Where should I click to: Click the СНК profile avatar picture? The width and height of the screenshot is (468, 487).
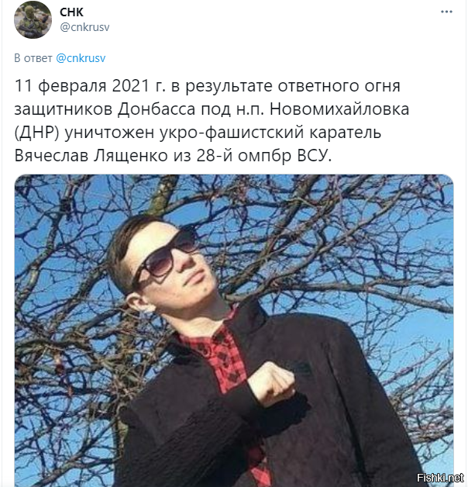[33, 19]
